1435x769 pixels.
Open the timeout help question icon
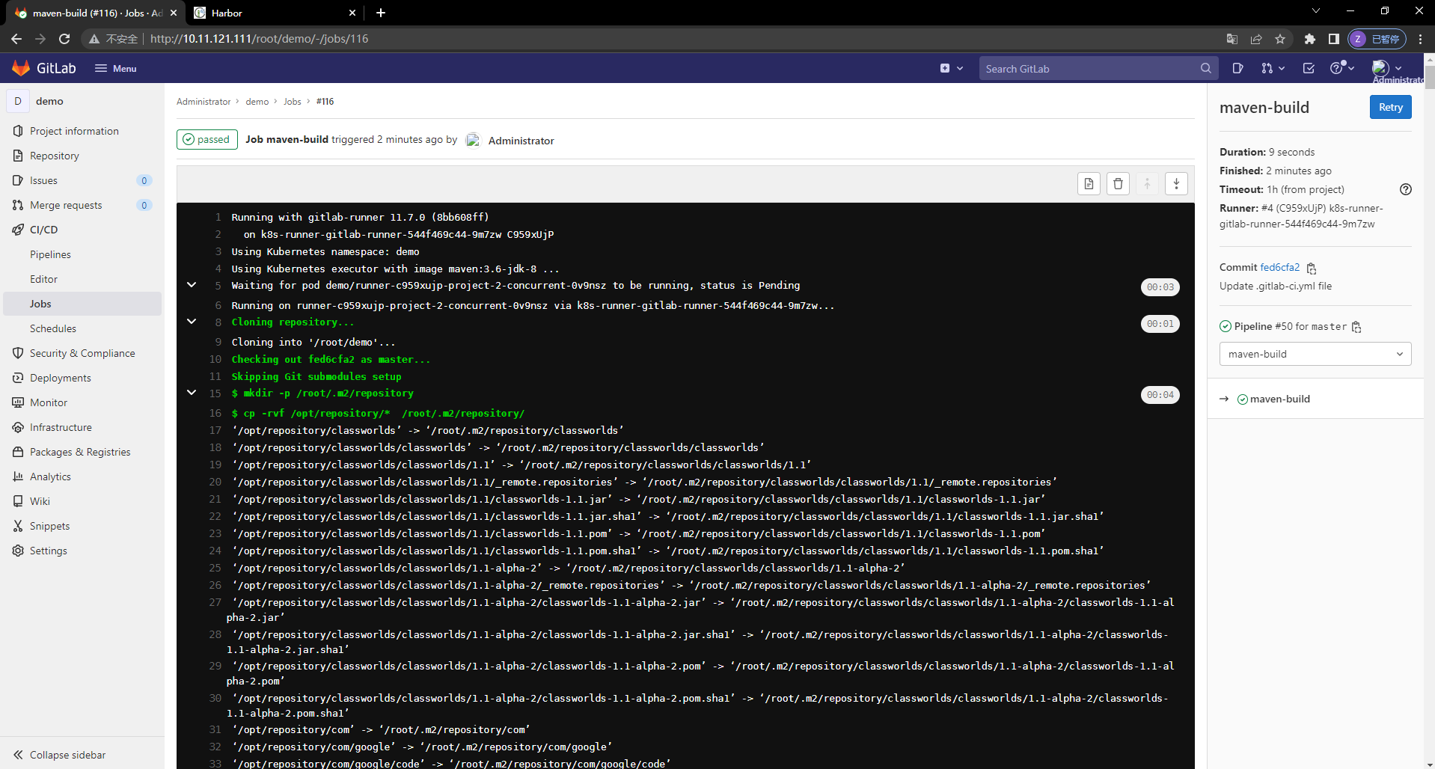point(1406,189)
